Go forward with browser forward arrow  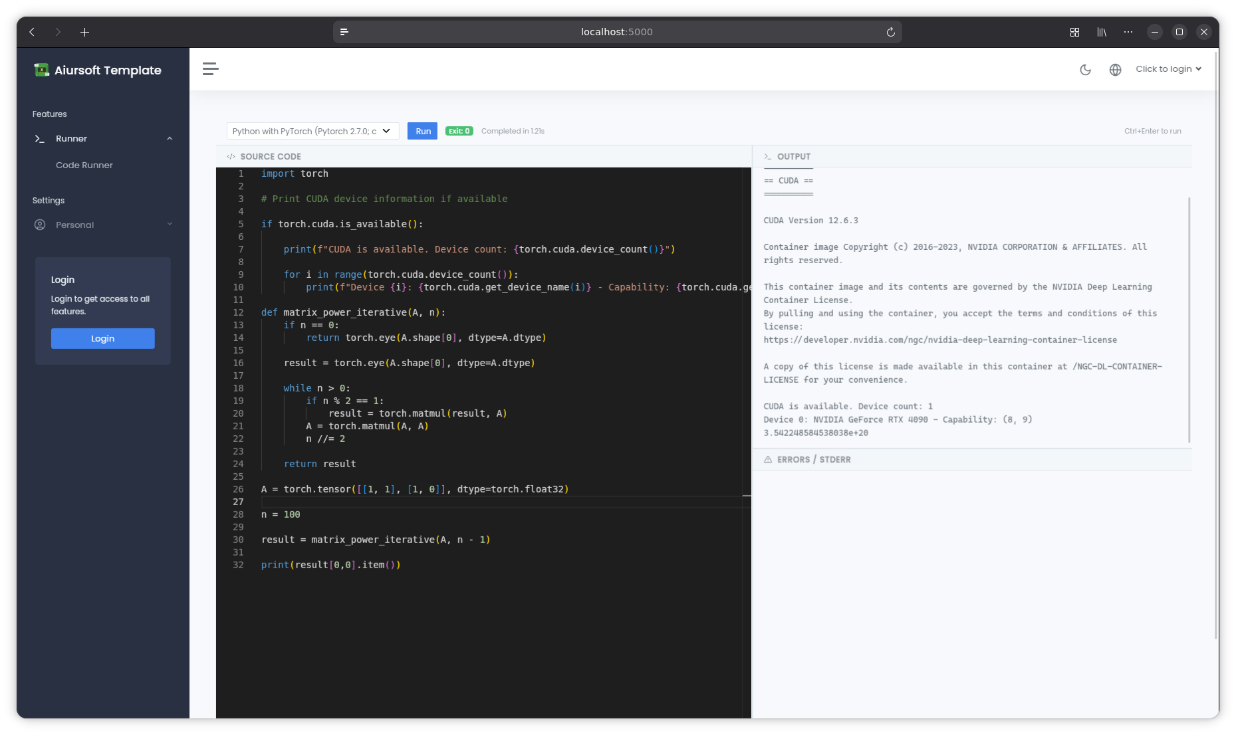[58, 32]
